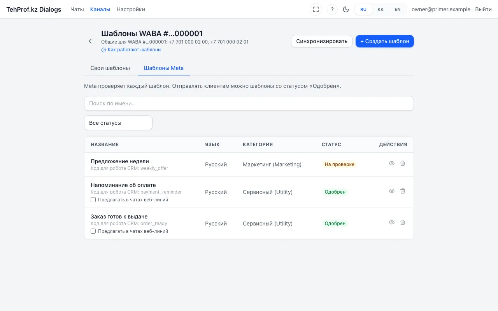
Task: Log out using Выйти
Action: [x=483, y=9]
